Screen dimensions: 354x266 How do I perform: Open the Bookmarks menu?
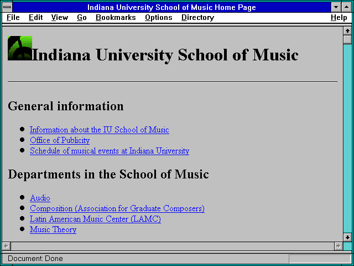(x=116, y=18)
